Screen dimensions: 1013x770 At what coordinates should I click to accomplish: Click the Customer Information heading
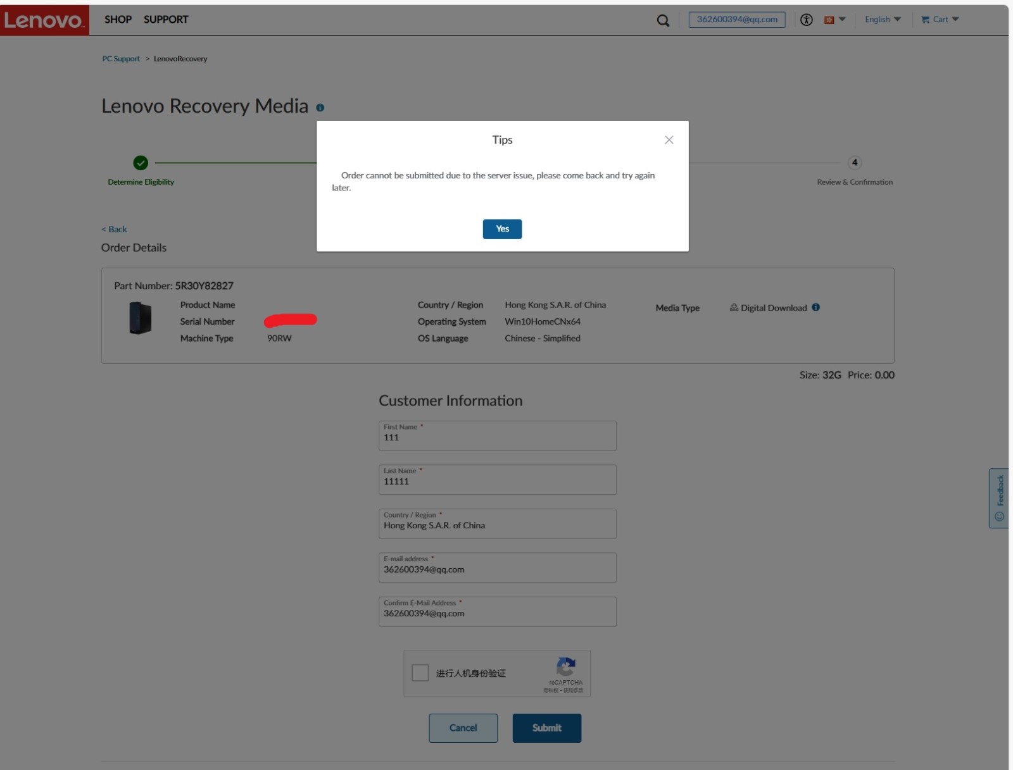[x=450, y=401]
